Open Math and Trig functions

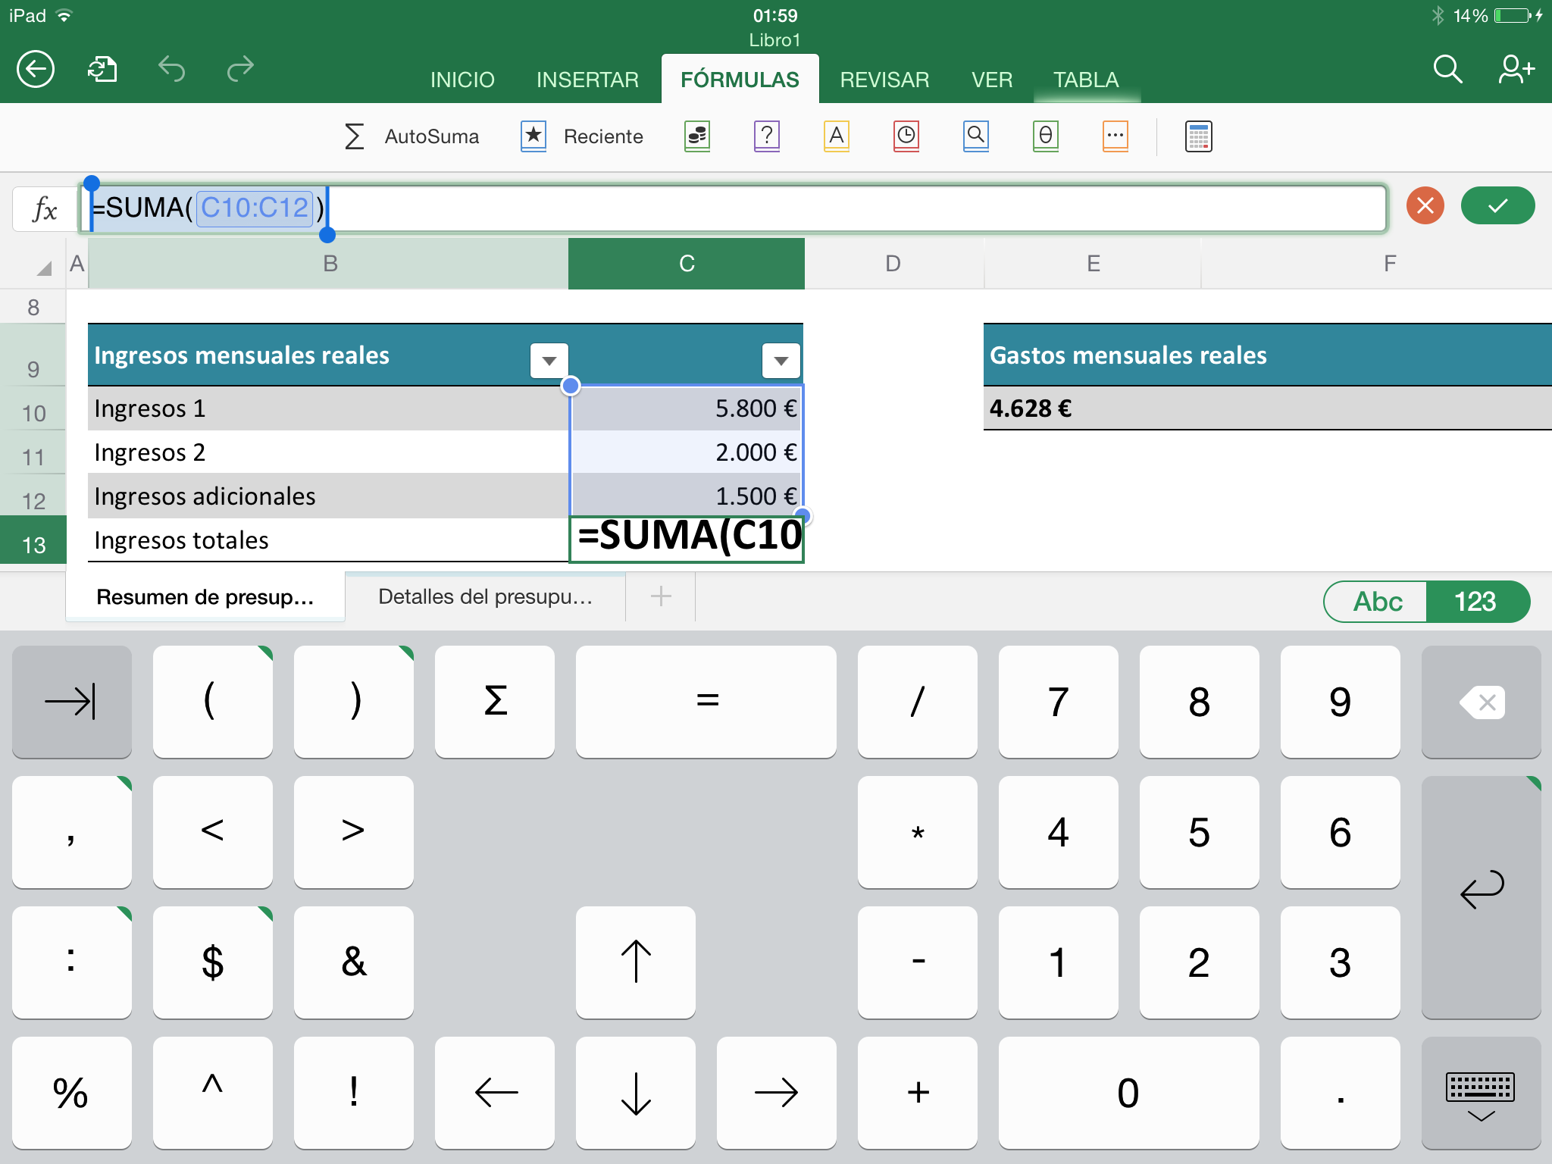tap(1045, 136)
